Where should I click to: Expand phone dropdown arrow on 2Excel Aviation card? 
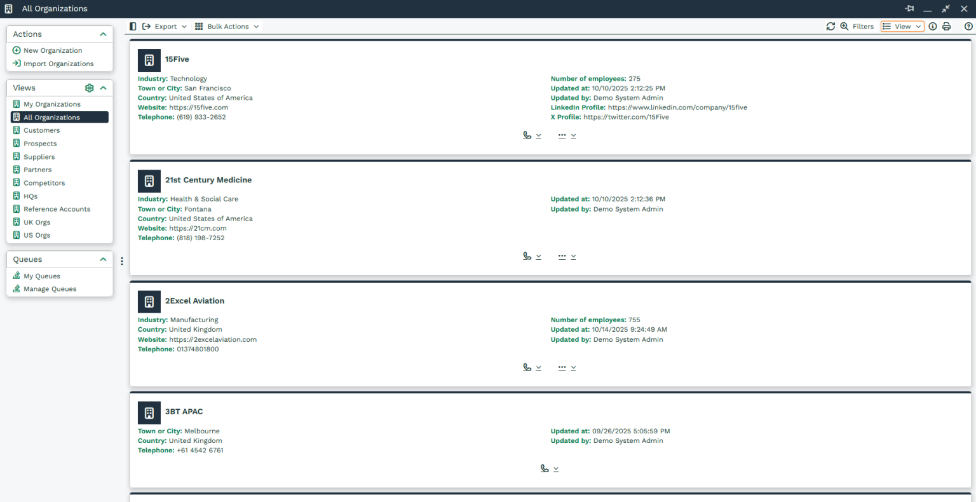pyautogui.click(x=538, y=368)
